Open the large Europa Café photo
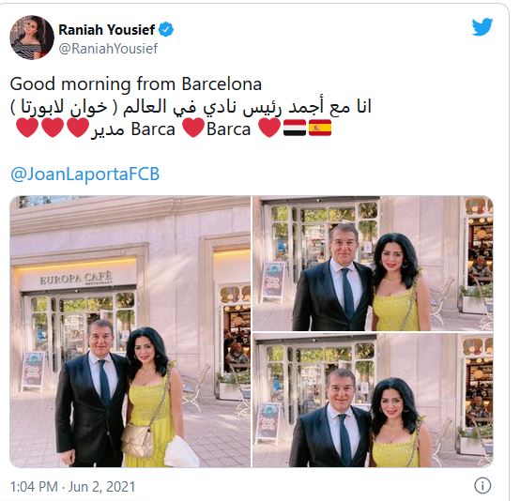Image resolution: width=520 pixels, height=501 pixels. coord(130,331)
